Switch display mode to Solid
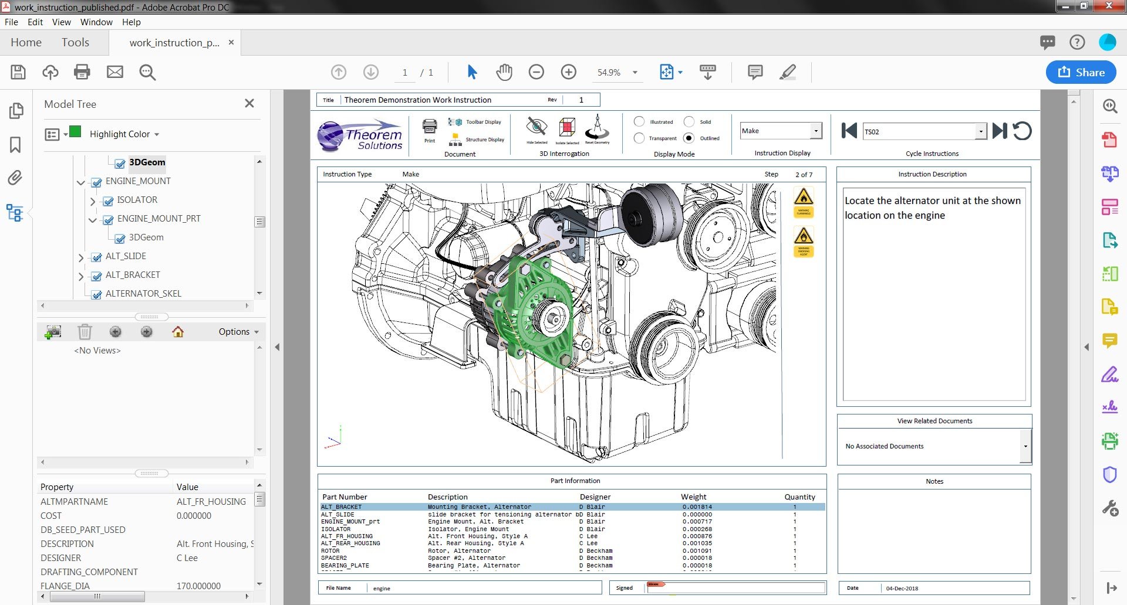The height and width of the screenshot is (605, 1127). click(689, 122)
